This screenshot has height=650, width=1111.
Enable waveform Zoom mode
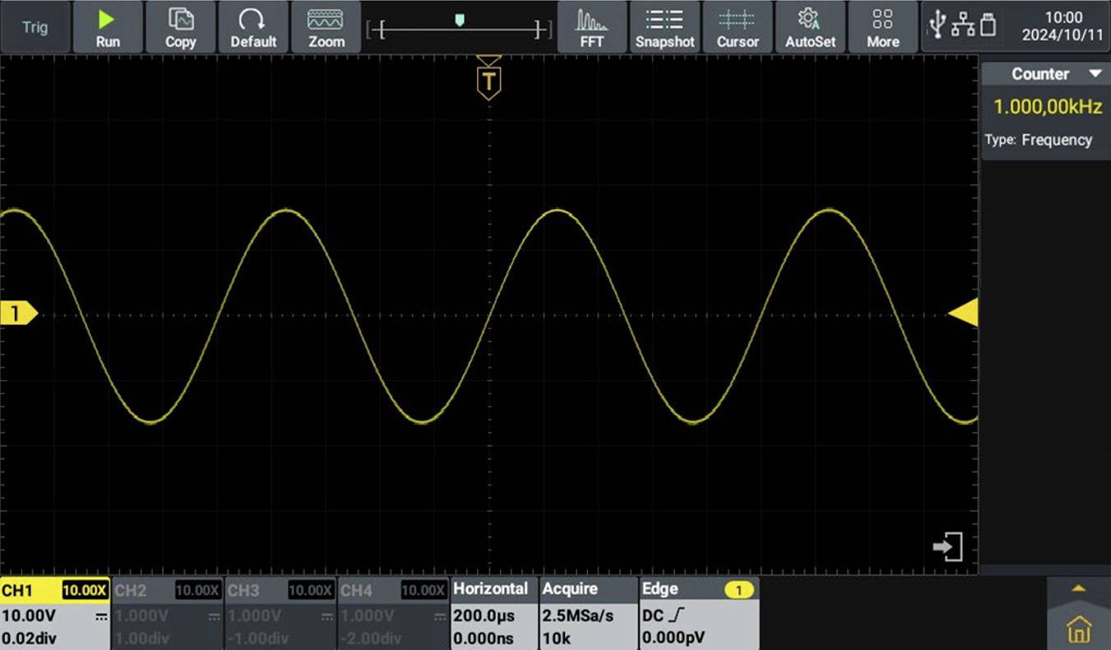click(x=326, y=26)
